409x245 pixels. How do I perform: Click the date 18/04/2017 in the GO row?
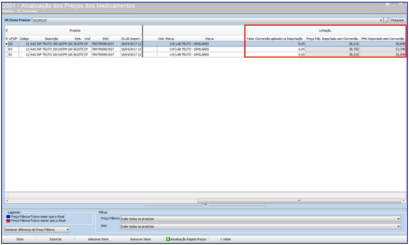point(131,44)
